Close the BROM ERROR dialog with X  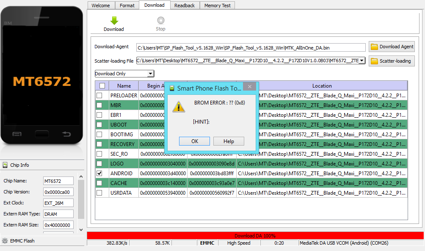[x=250, y=86]
